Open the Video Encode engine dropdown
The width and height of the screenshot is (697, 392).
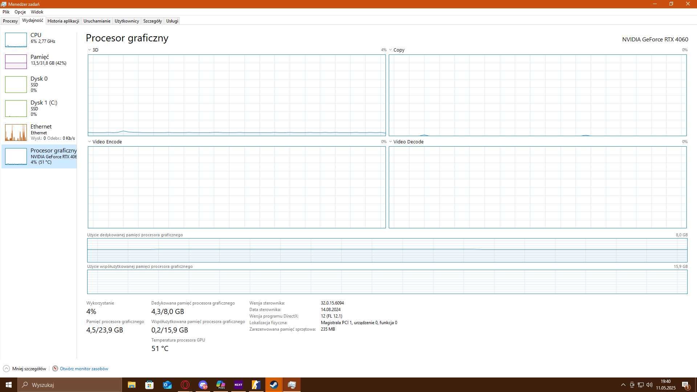point(89,142)
